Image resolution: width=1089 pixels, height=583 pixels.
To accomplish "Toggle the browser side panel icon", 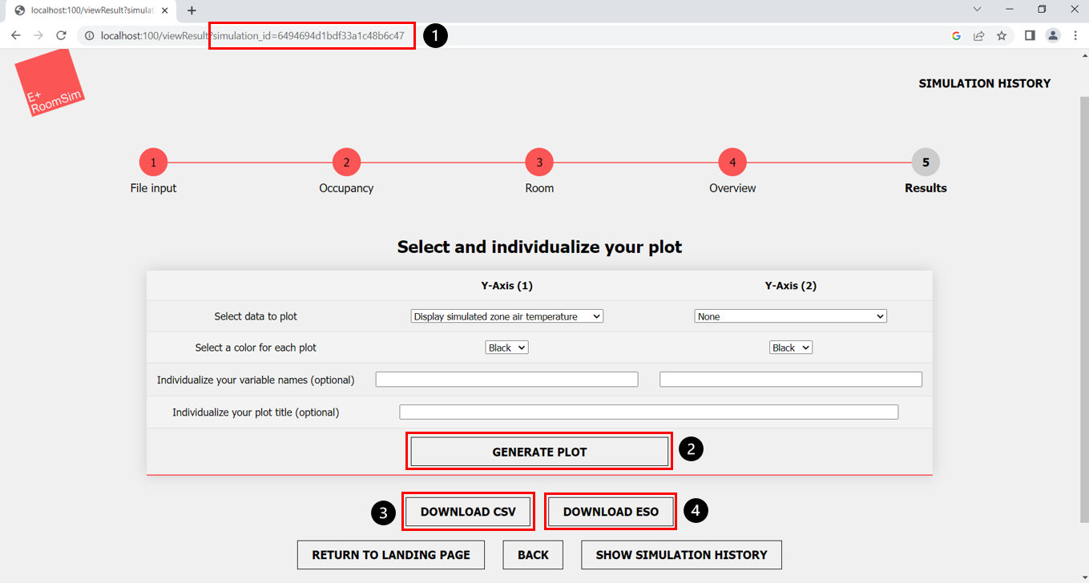I will tap(1030, 35).
